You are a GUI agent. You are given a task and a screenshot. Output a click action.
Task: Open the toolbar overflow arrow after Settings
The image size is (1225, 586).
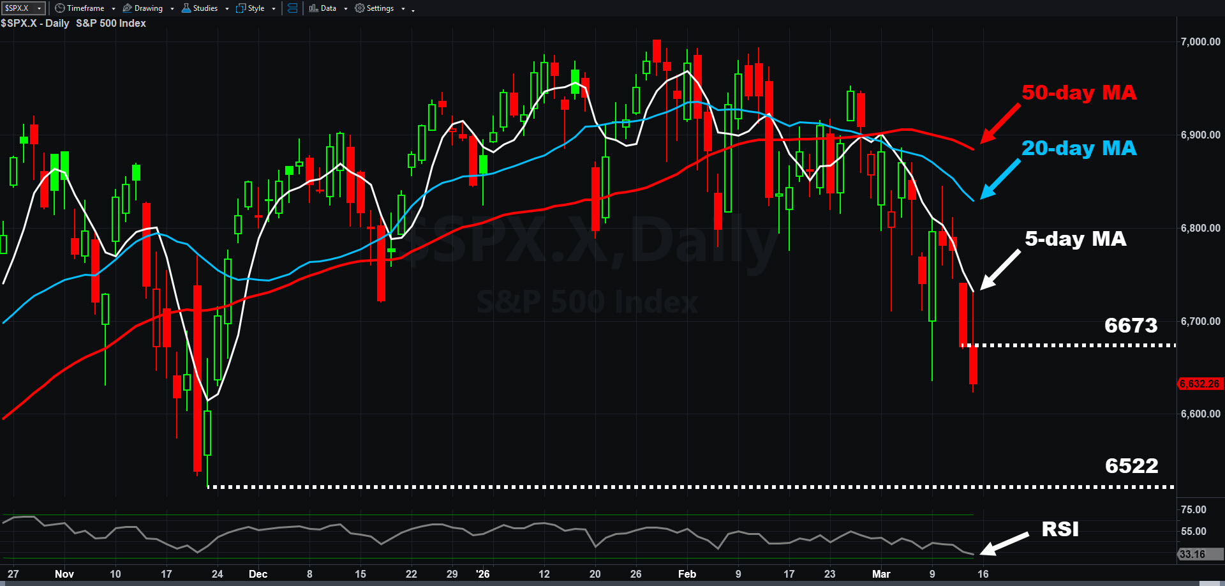click(x=413, y=10)
